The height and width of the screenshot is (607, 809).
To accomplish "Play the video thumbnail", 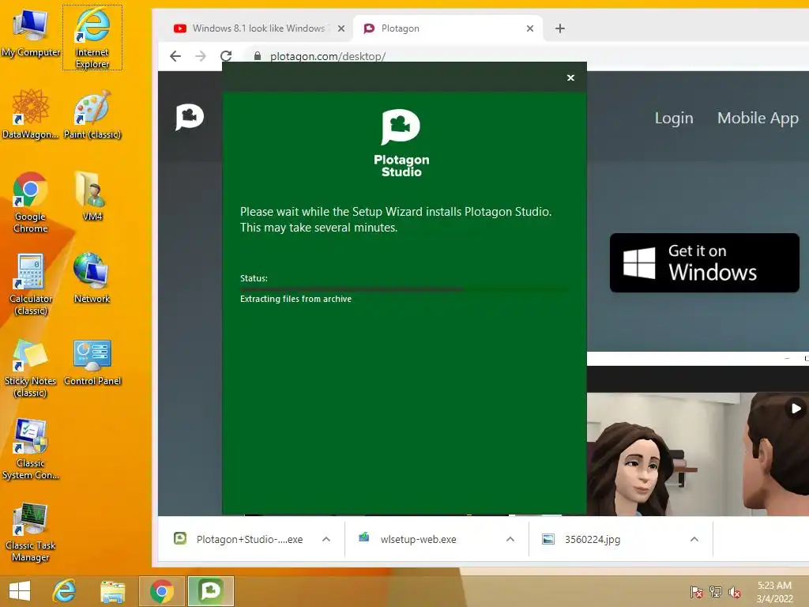I will (796, 409).
